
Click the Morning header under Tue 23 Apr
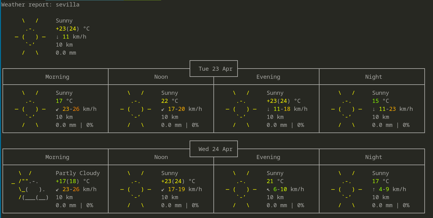[57, 77]
